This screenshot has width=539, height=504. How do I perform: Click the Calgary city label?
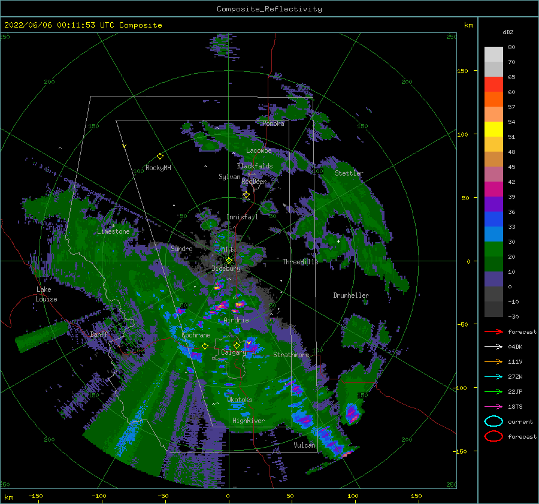pyautogui.click(x=234, y=352)
